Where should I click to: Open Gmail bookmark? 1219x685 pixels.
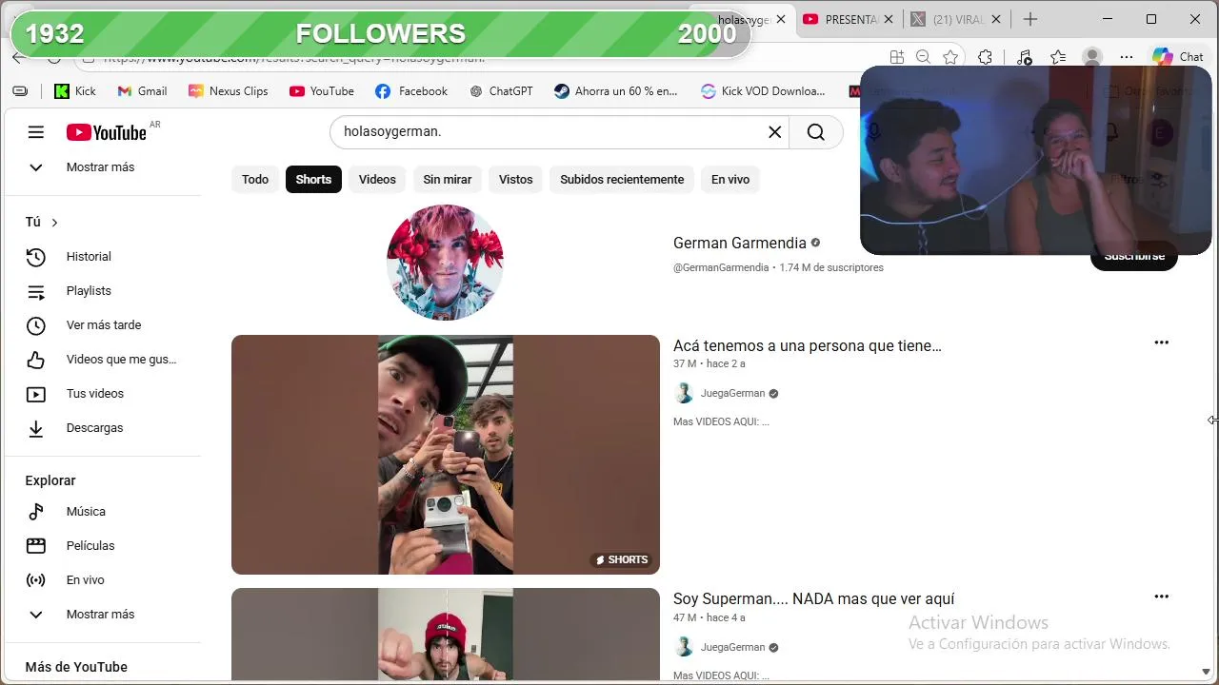142,91
